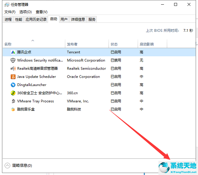
Task: Collapse to 简略信息 via the chevron icon
Action: (x=7, y=165)
